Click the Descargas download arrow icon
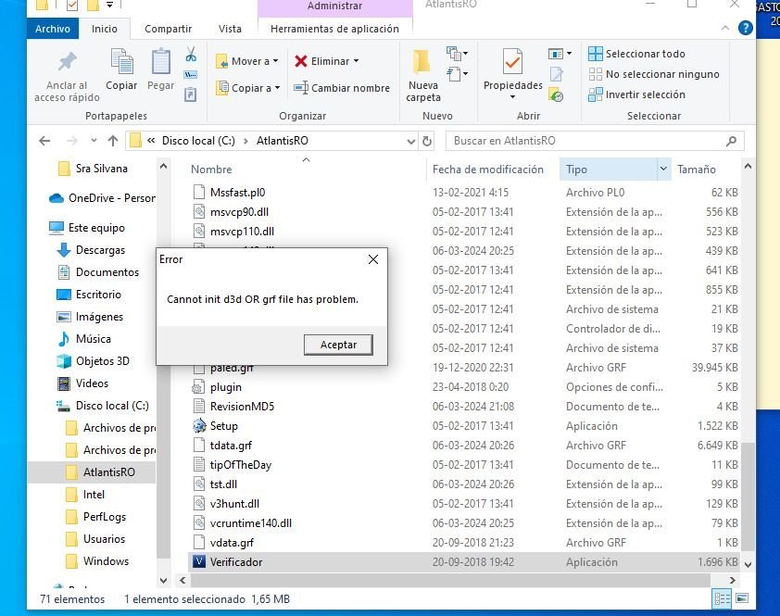This screenshot has height=616, width=780. click(64, 250)
